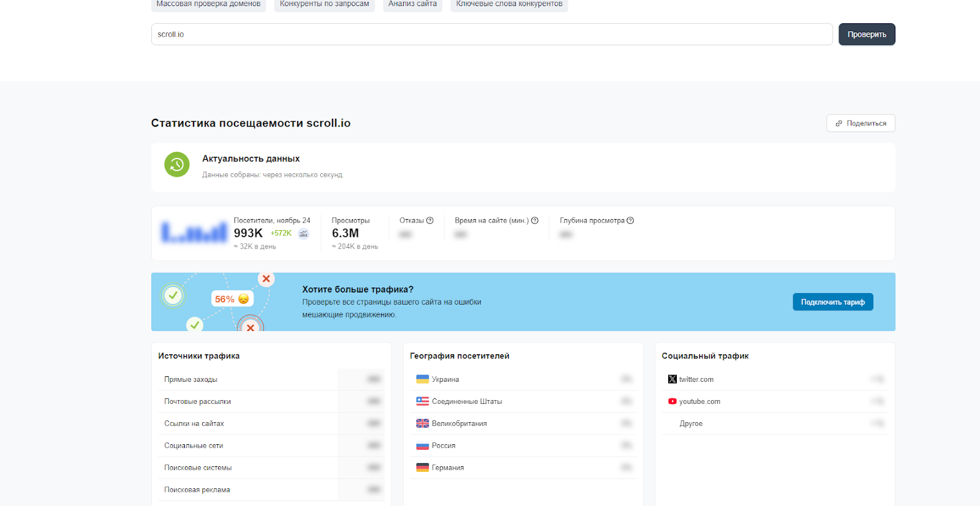
Task: Click the ≈ 204K в день text
Action: 355,247
